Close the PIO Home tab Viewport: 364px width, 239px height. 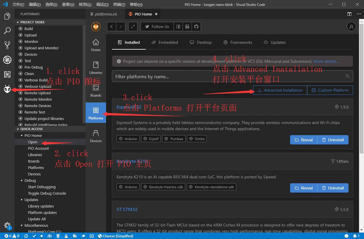[156, 14]
